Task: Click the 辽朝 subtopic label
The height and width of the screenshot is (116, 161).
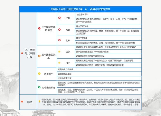Action: click(x=68, y=18)
